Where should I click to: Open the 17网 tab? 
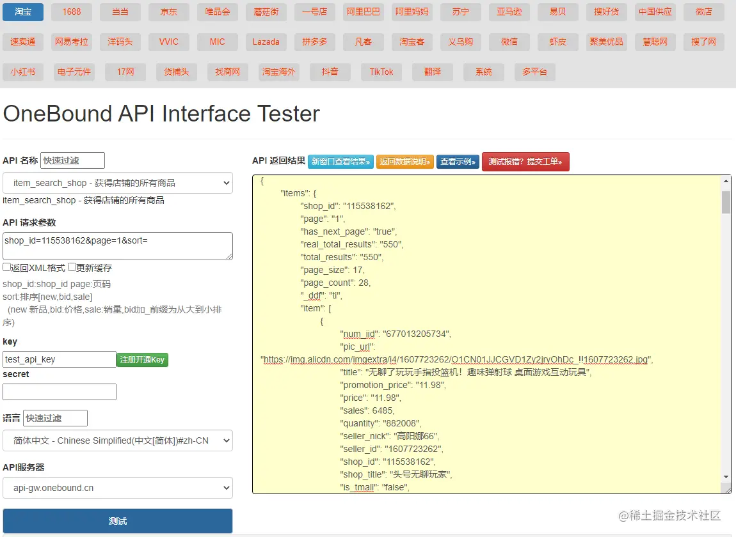pyautogui.click(x=125, y=72)
